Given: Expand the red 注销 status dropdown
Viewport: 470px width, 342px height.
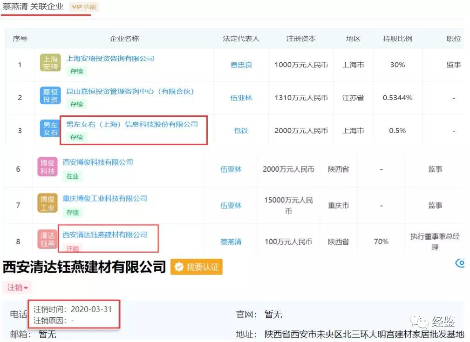Looking at the screenshot, I should [x=17, y=288].
